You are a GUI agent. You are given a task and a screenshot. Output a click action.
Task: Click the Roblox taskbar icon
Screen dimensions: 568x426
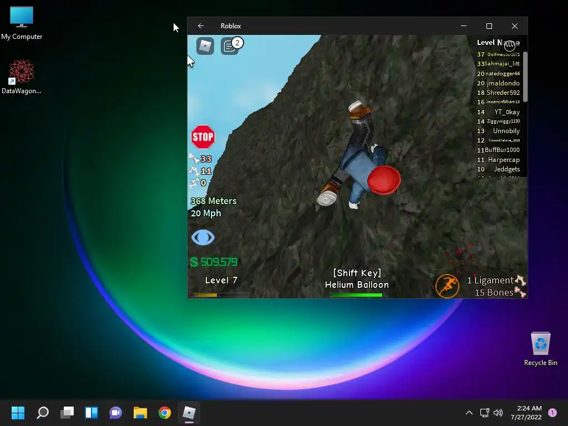pos(189,413)
